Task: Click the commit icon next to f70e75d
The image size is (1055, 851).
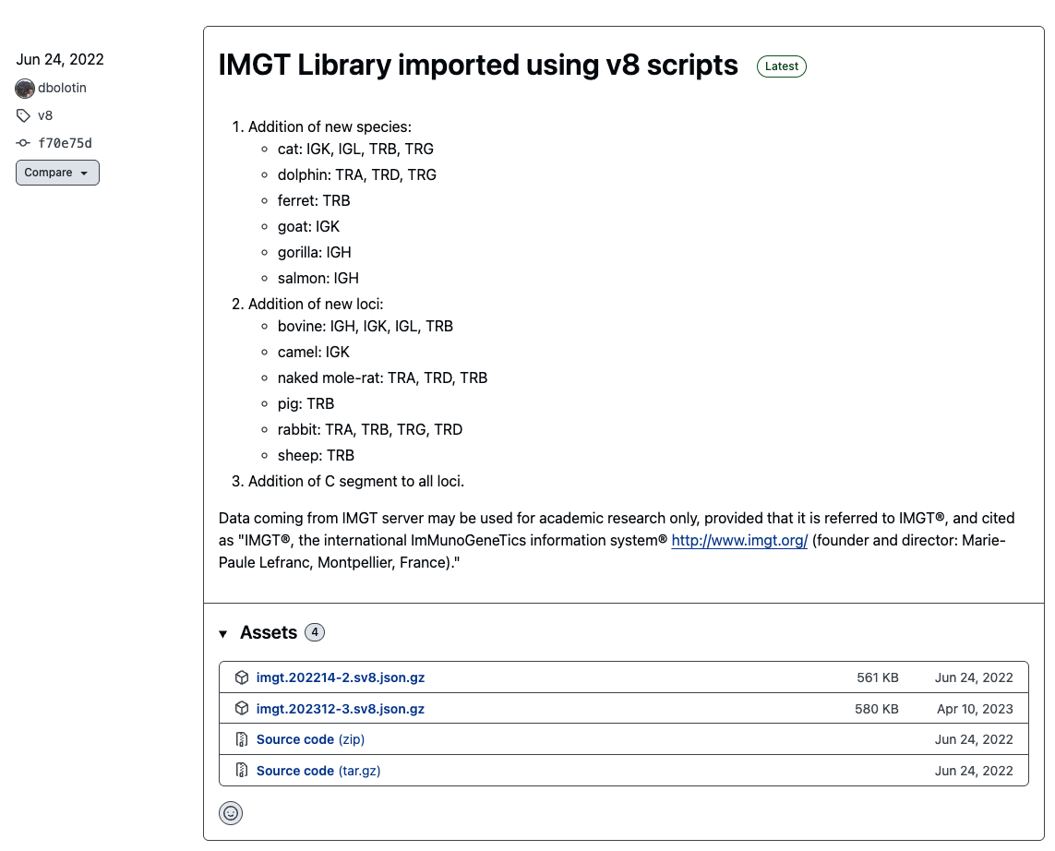Action: coord(24,143)
